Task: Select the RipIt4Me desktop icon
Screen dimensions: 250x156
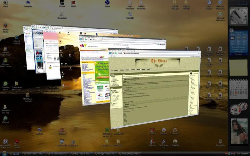Action: (x=175, y=143)
